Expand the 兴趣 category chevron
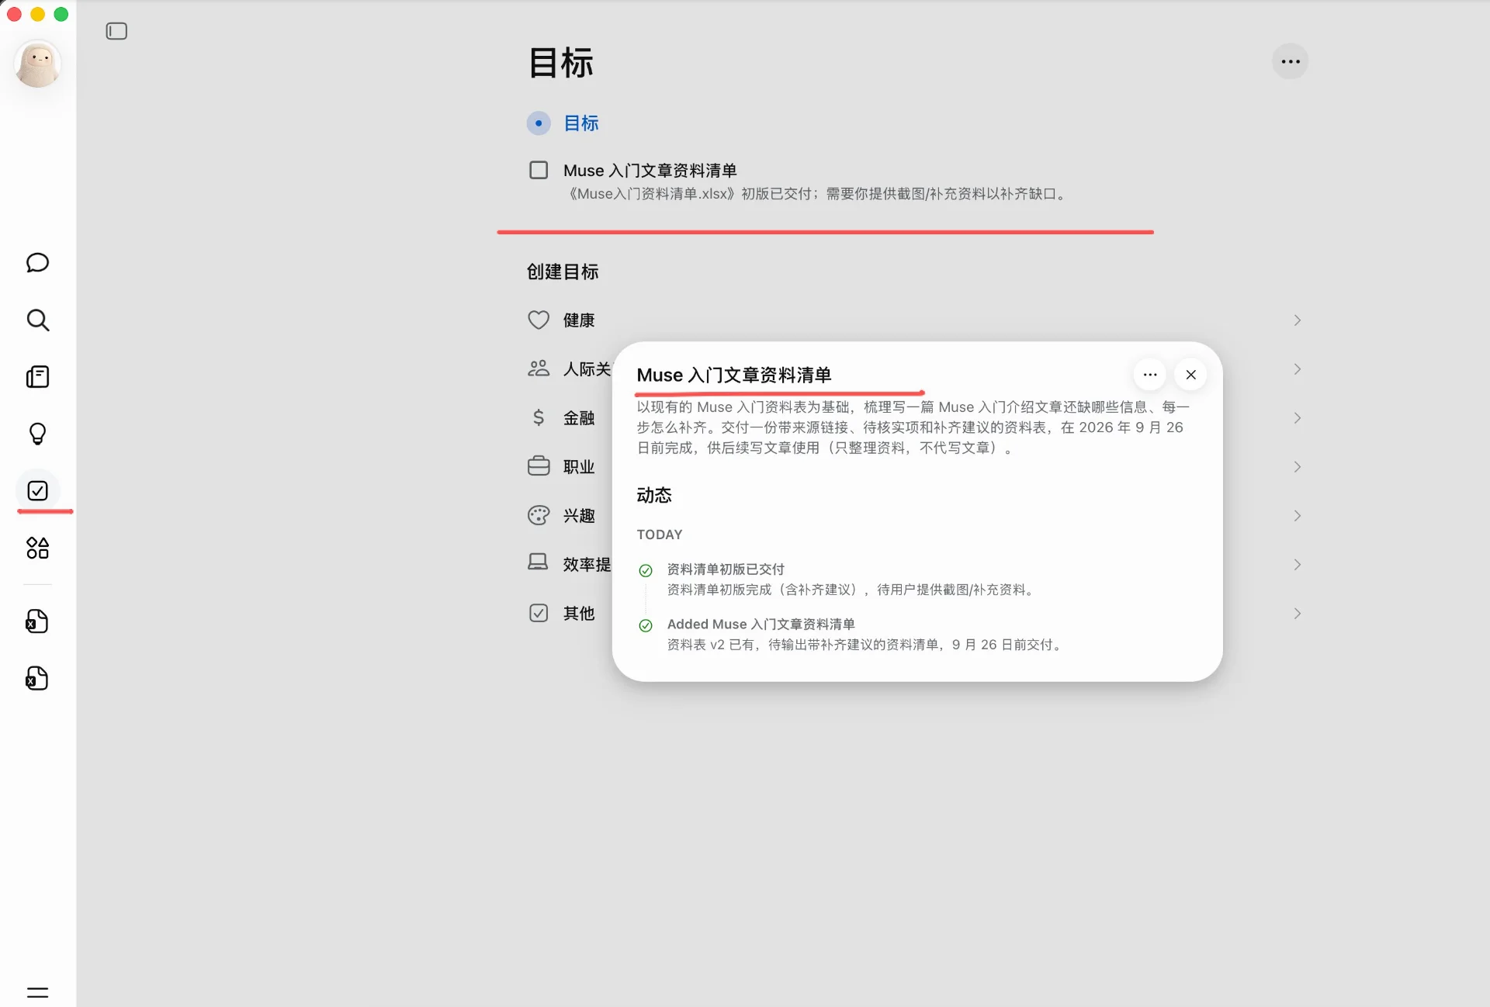1490x1007 pixels. coord(1297,515)
